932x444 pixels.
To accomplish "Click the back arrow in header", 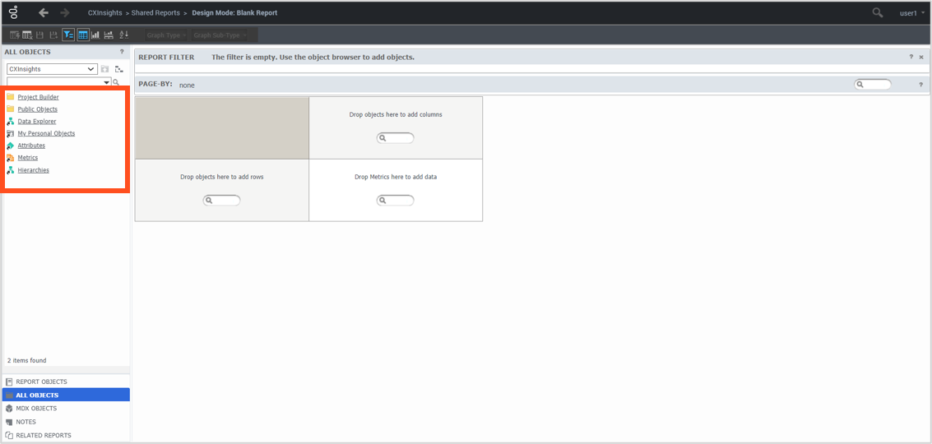I will click(44, 13).
